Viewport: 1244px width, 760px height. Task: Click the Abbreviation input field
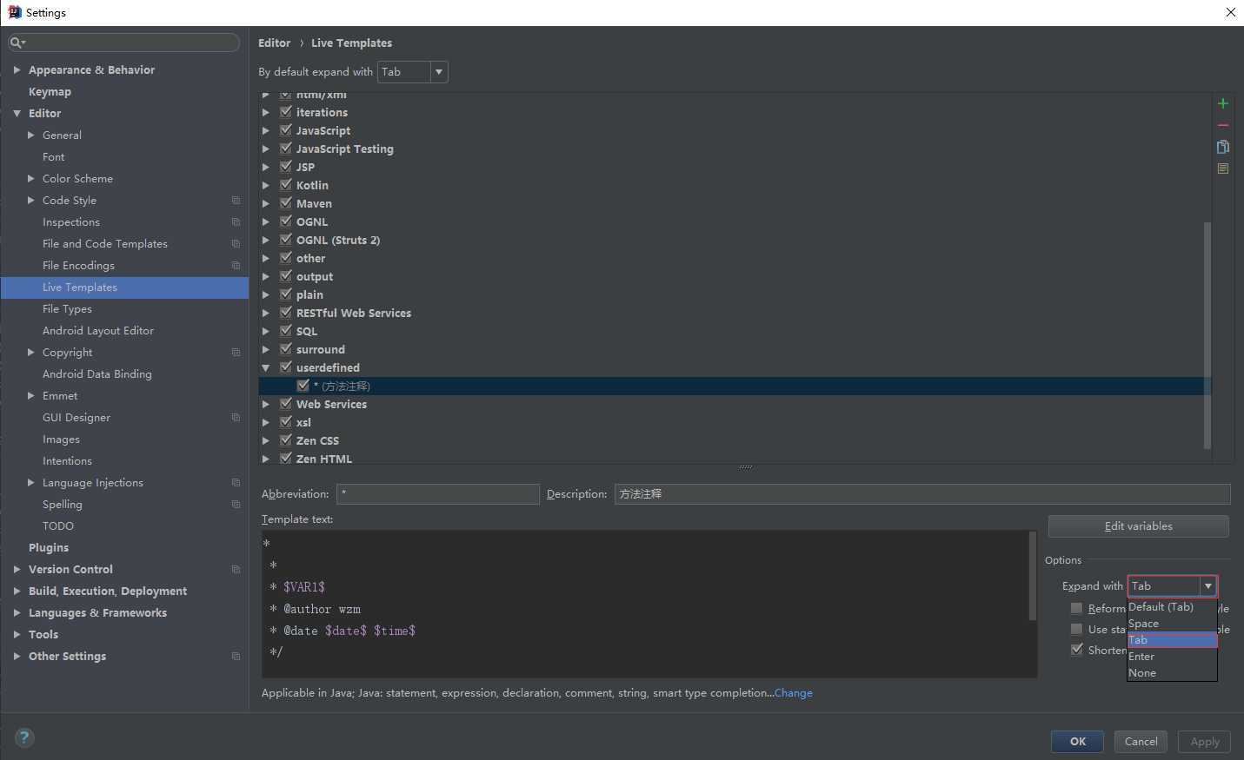pos(437,494)
